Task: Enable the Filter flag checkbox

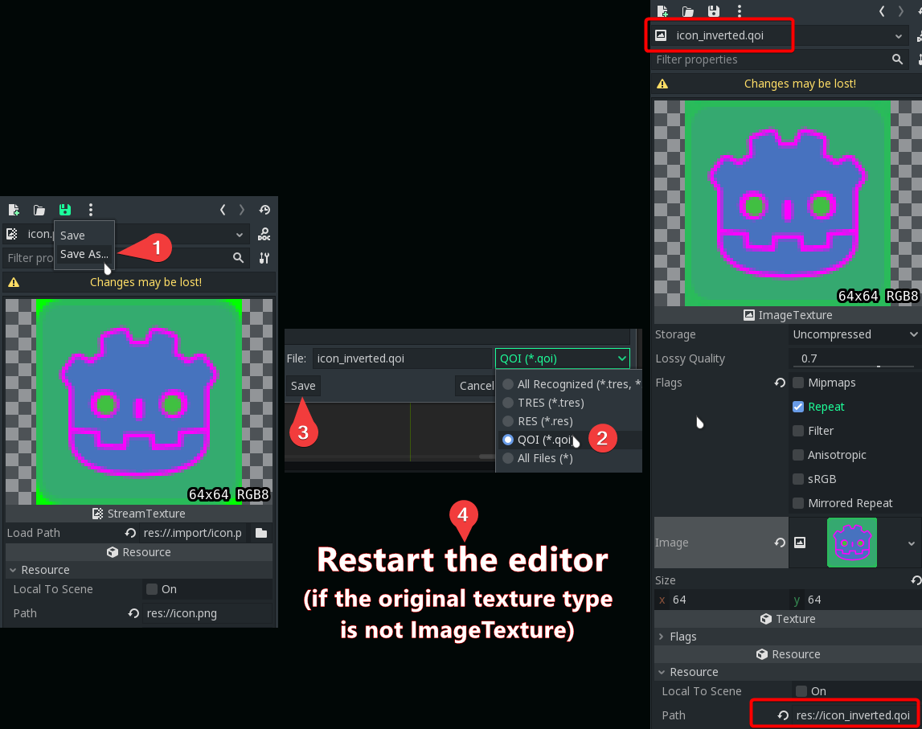Action: pyautogui.click(x=798, y=431)
